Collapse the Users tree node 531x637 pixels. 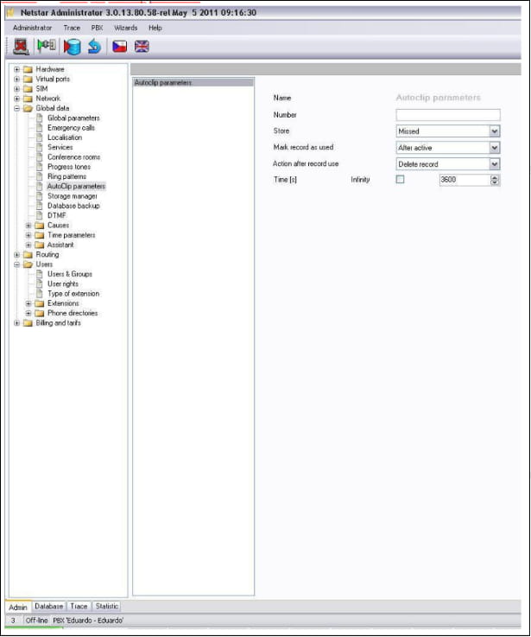pyautogui.click(x=16, y=264)
